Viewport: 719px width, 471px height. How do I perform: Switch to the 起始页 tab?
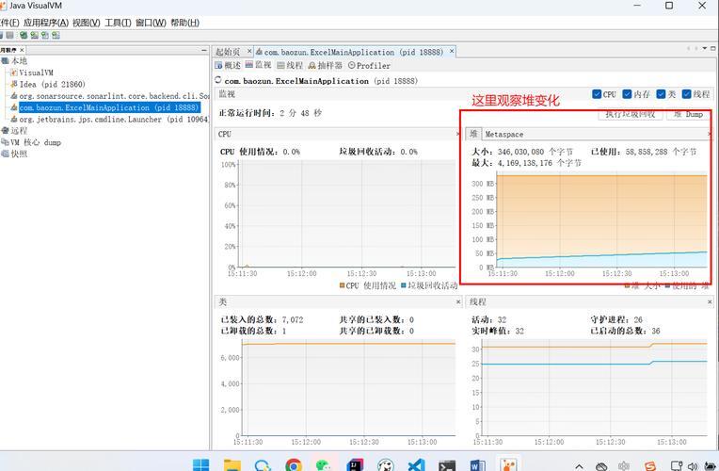[x=228, y=52]
